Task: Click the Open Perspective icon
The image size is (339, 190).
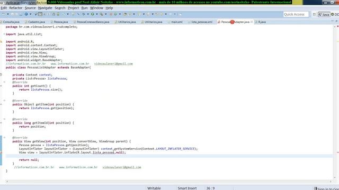Action: click(314, 14)
